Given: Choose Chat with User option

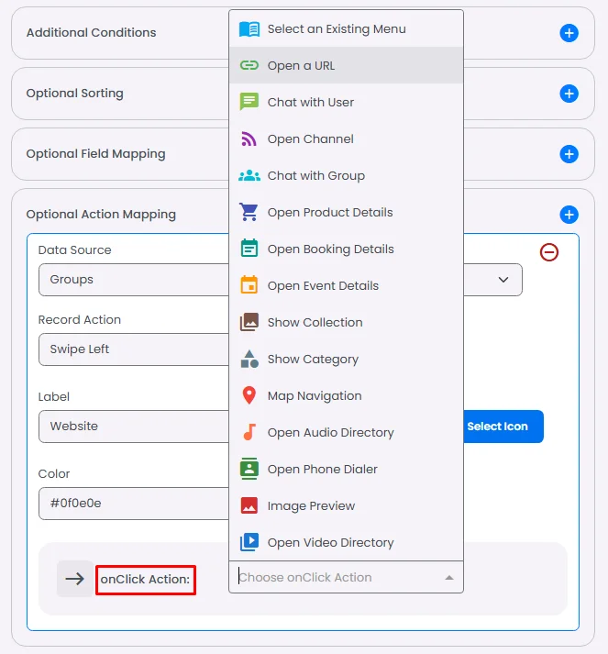Looking at the screenshot, I should click(346, 102).
